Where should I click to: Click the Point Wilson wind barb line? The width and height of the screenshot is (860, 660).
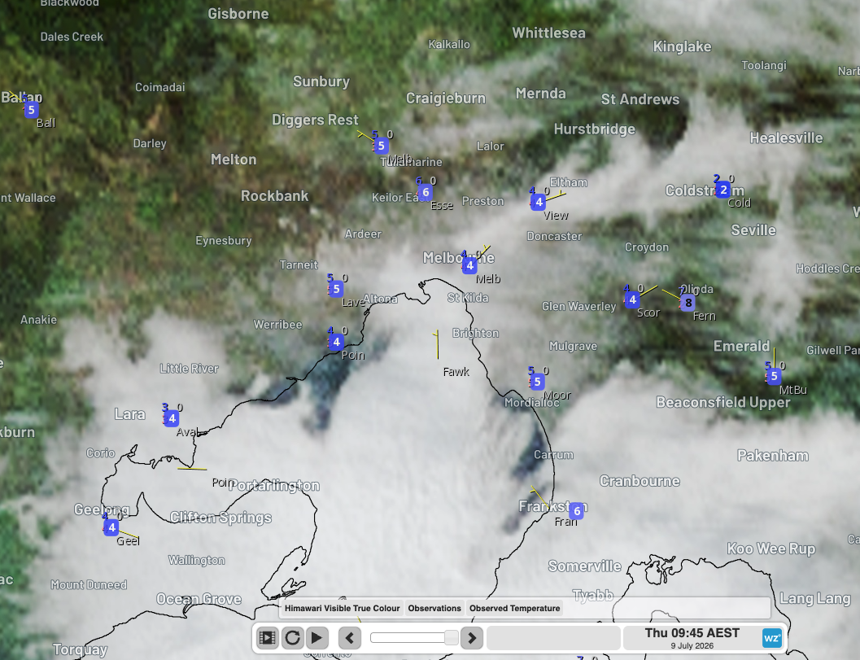[192, 469]
